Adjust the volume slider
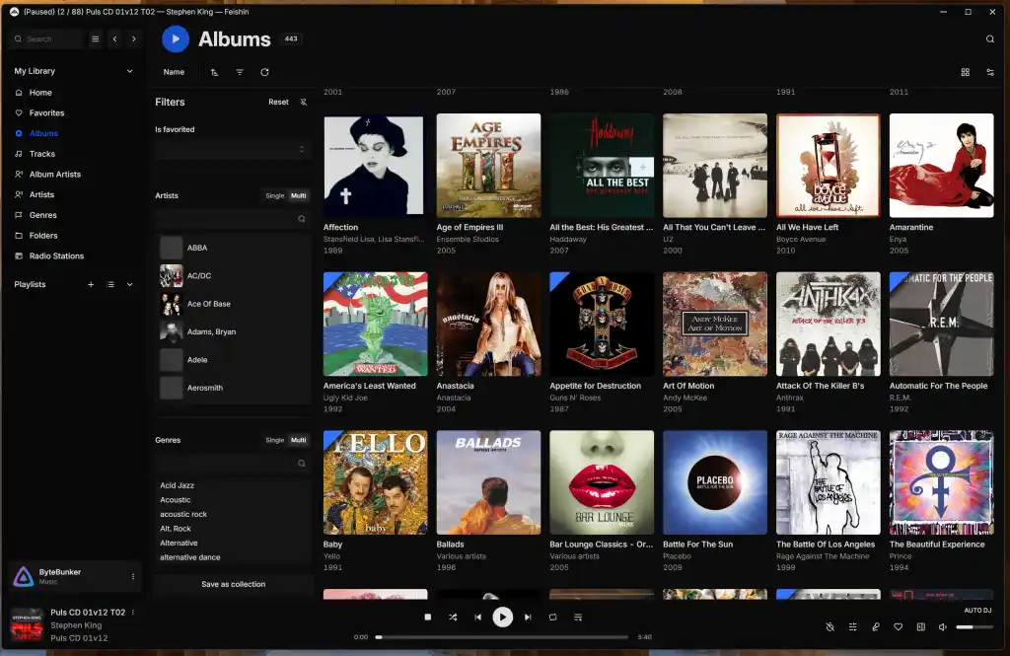Image resolution: width=1010 pixels, height=656 pixels. coord(974,626)
